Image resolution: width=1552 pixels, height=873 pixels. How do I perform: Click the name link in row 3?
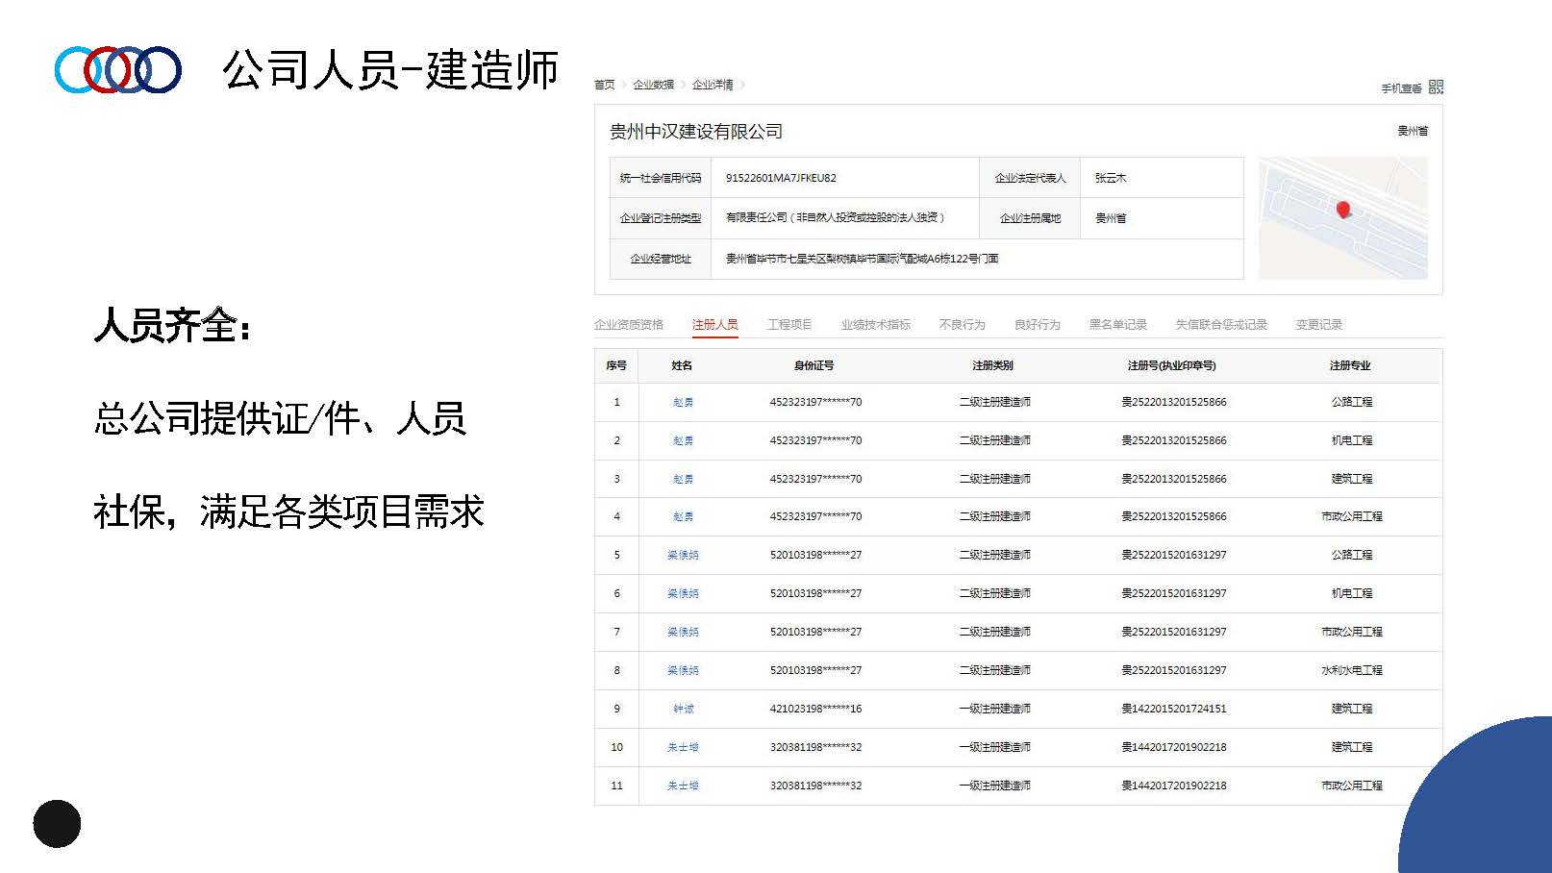pos(683,479)
